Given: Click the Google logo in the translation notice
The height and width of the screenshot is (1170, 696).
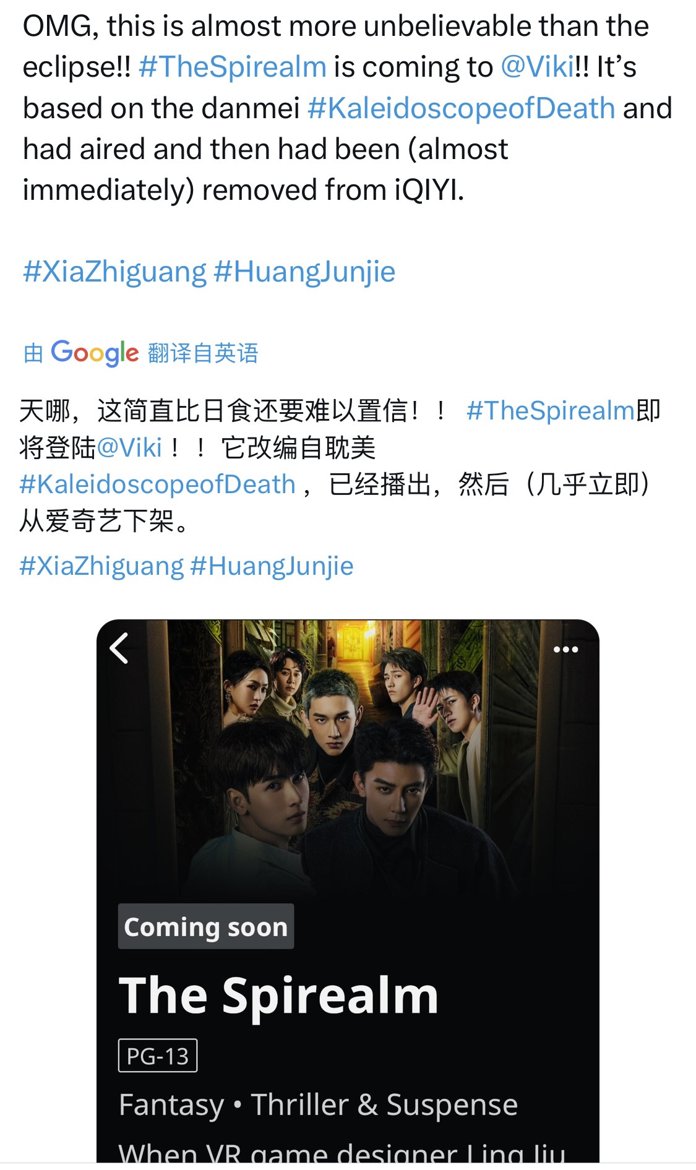Looking at the screenshot, I should point(95,353).
